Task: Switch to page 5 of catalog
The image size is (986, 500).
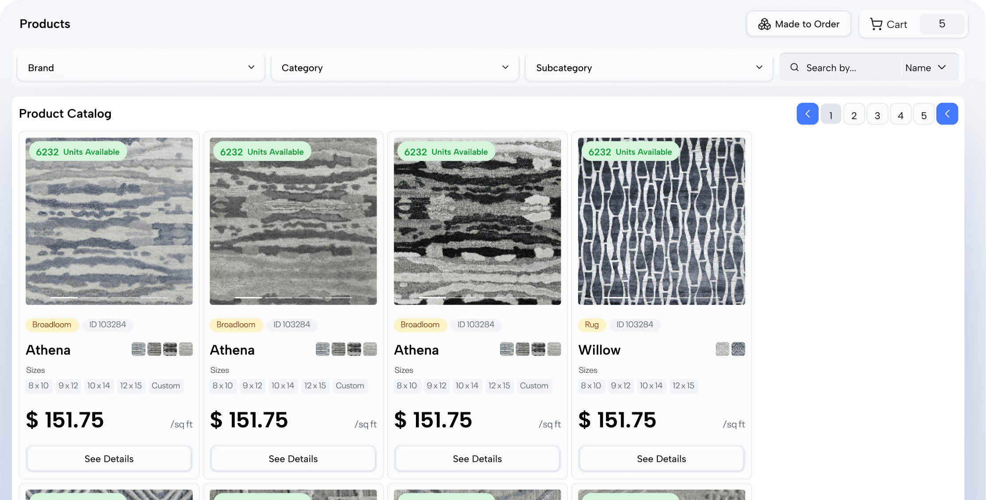Action: 924,115
